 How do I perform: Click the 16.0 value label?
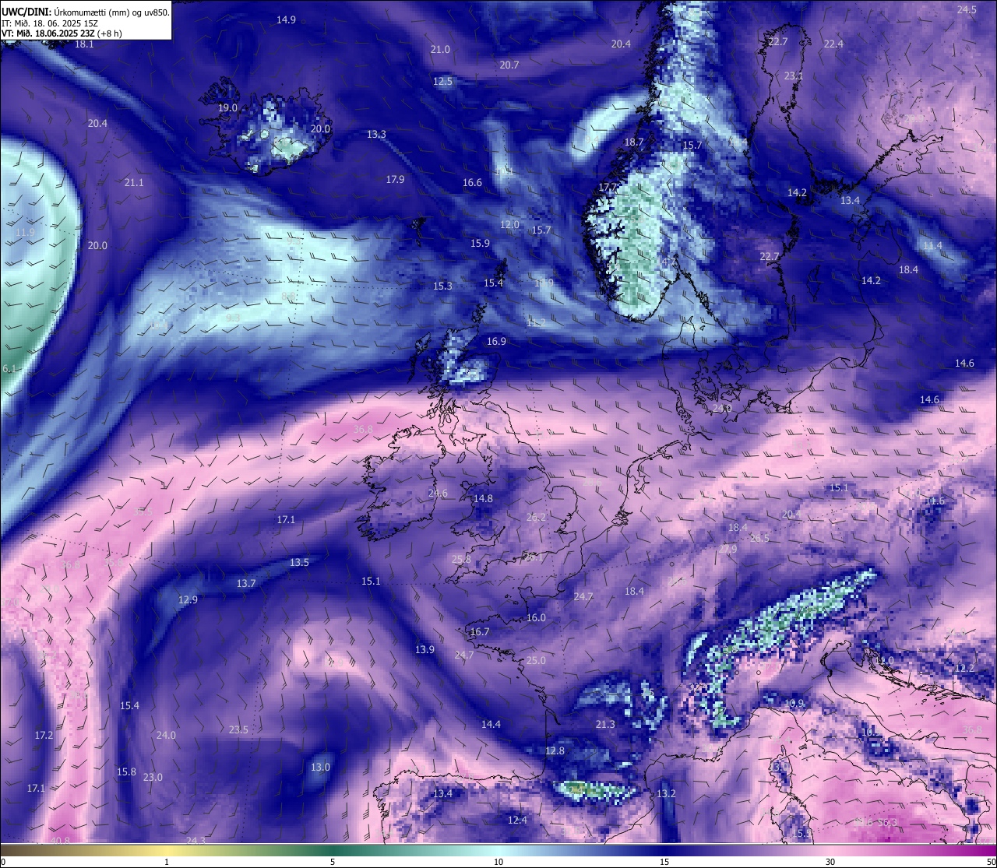point(536,618)
